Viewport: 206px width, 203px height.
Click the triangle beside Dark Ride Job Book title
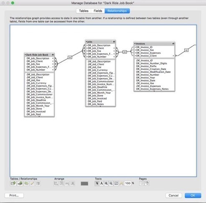(x=25, y=55)
